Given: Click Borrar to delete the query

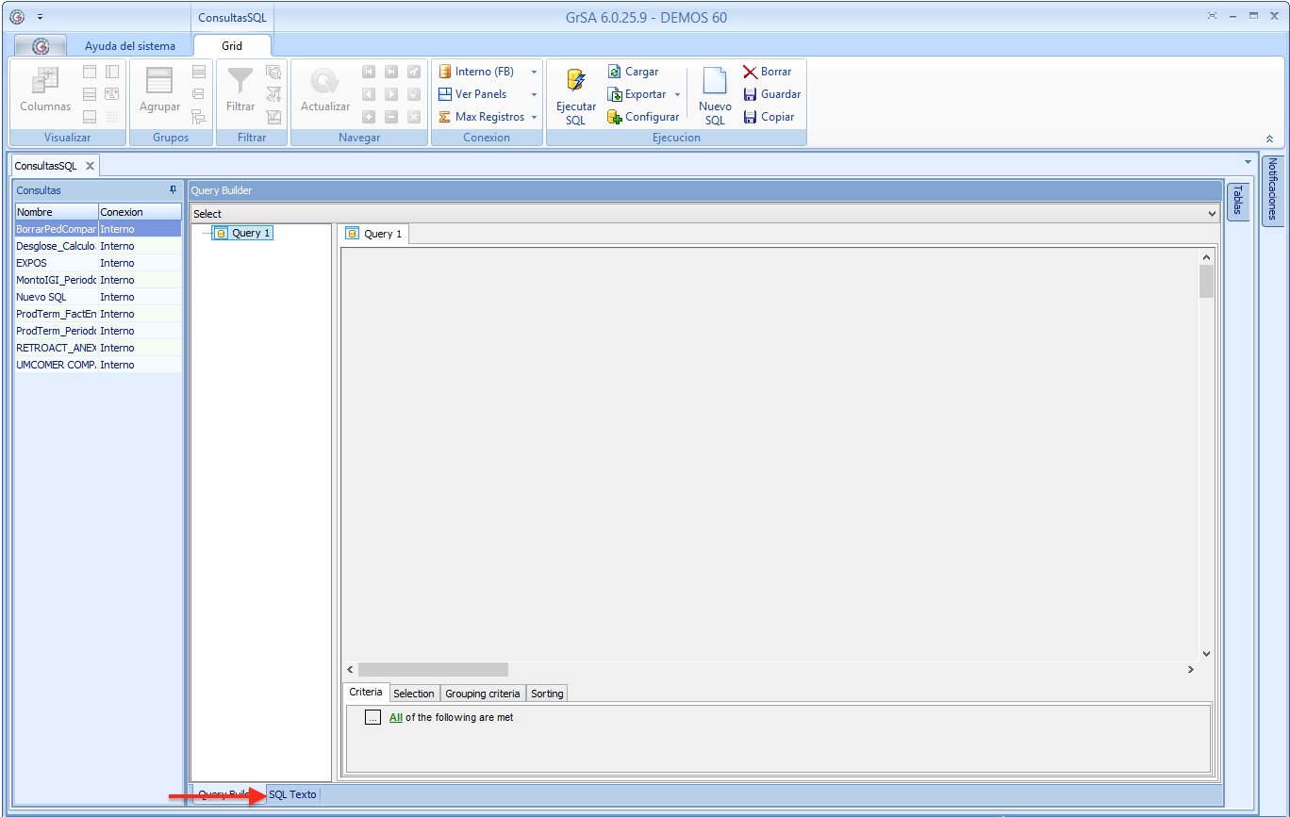Looking at the screenshot, I should 768,72.
